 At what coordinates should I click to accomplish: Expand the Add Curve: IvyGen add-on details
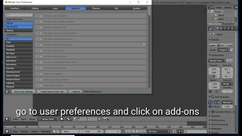(37, 85)
